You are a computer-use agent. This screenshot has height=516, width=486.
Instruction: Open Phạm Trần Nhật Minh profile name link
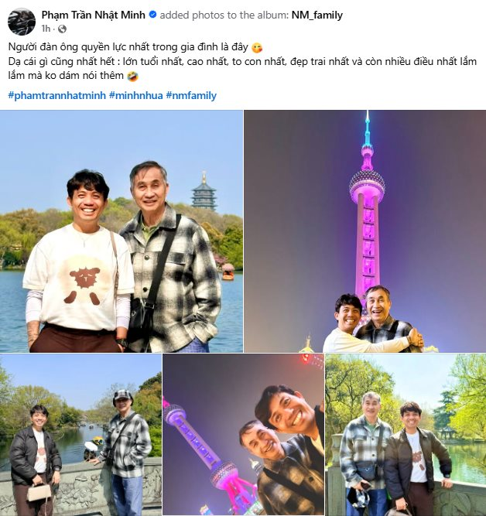pyautogui.click(x=94, y=15)
